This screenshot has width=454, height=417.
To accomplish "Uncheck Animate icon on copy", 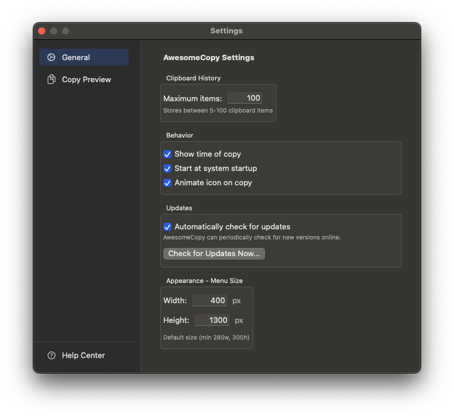I will tap(167, 183).
